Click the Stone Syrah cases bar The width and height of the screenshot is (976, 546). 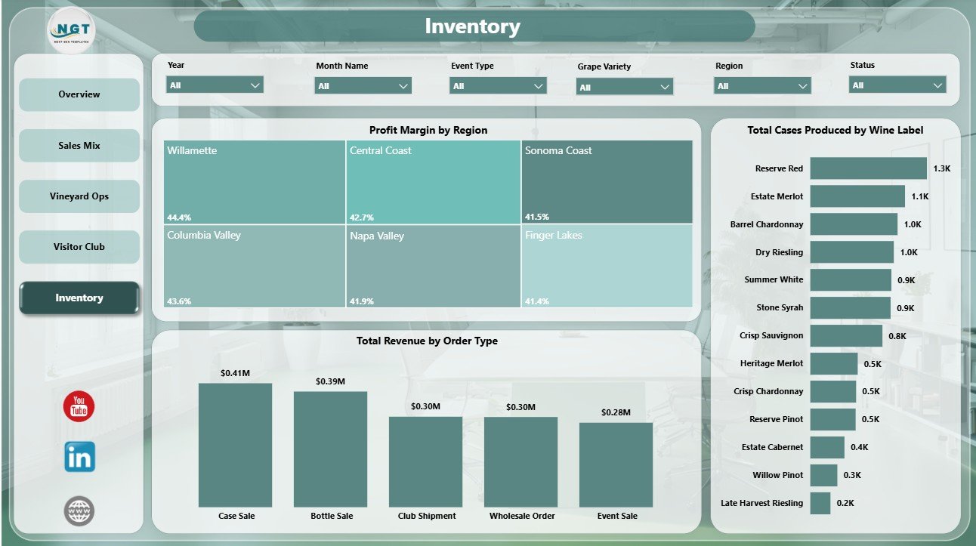(850, 308)
